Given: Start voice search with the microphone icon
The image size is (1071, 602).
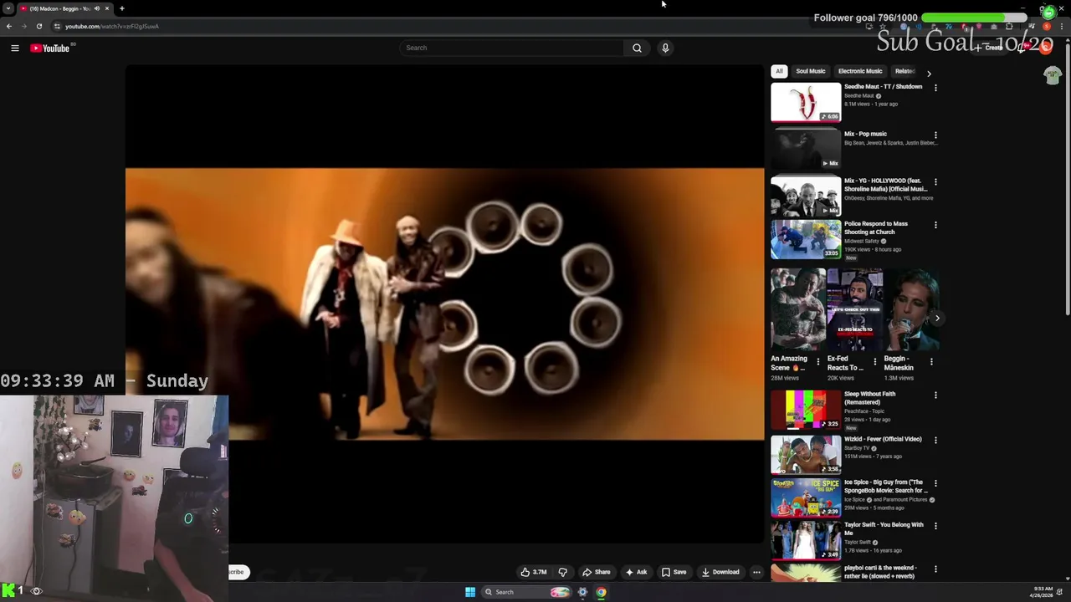Looking at the screenshot, I should point(665,48).
